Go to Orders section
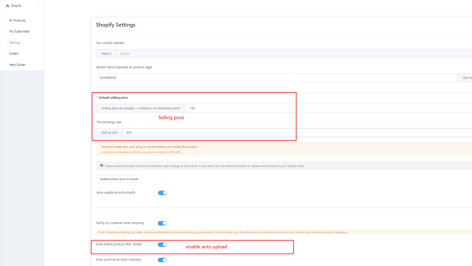Screen dimensions: 472x266 click(x=14, y=53)
